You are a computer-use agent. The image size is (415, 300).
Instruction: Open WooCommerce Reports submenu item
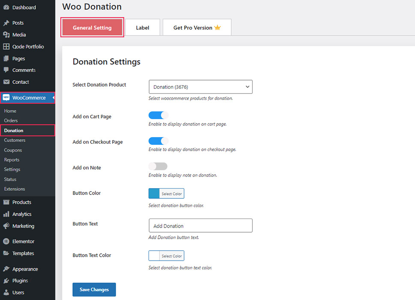[12, 160]
